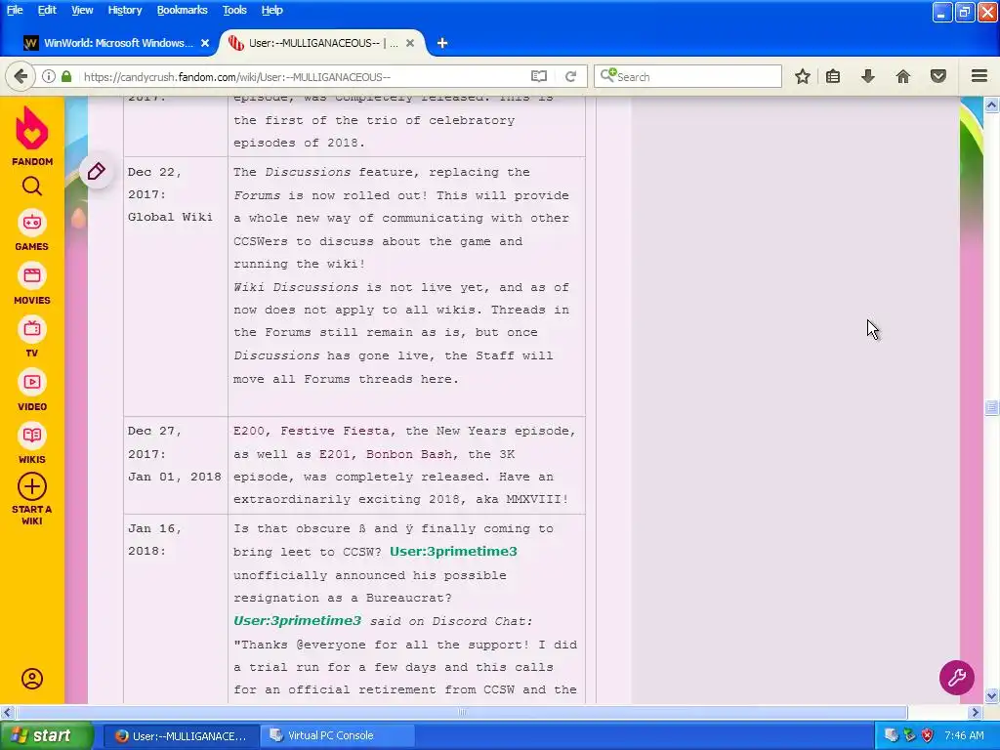Open the Bookmarks menu
The height and width of the screenshot is (750, 1000).
pyautogui.click(x=182, y=10)
